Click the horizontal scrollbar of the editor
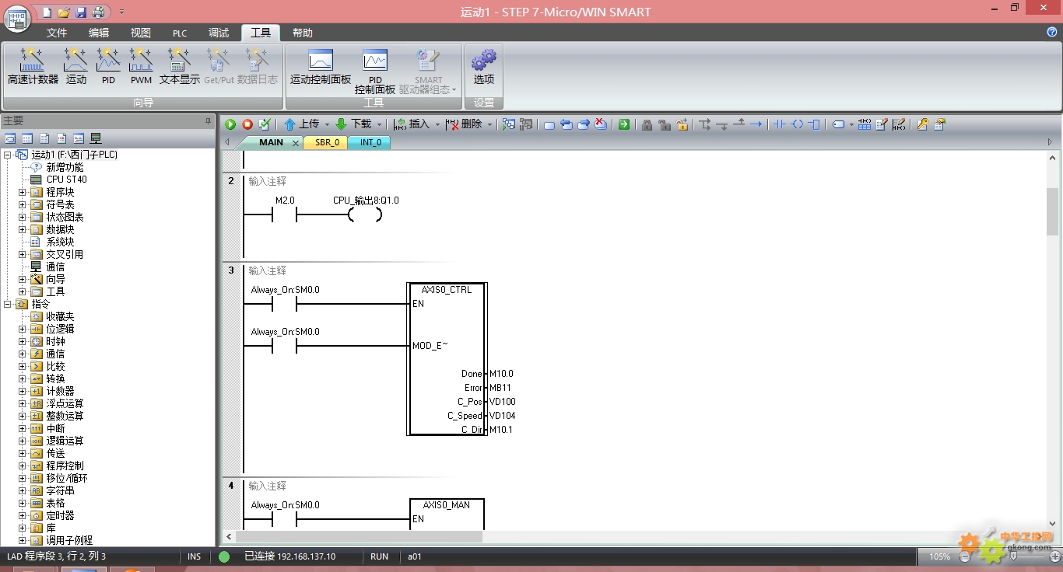Viewport: 1063px width, 572px height. tap(359, 536)
